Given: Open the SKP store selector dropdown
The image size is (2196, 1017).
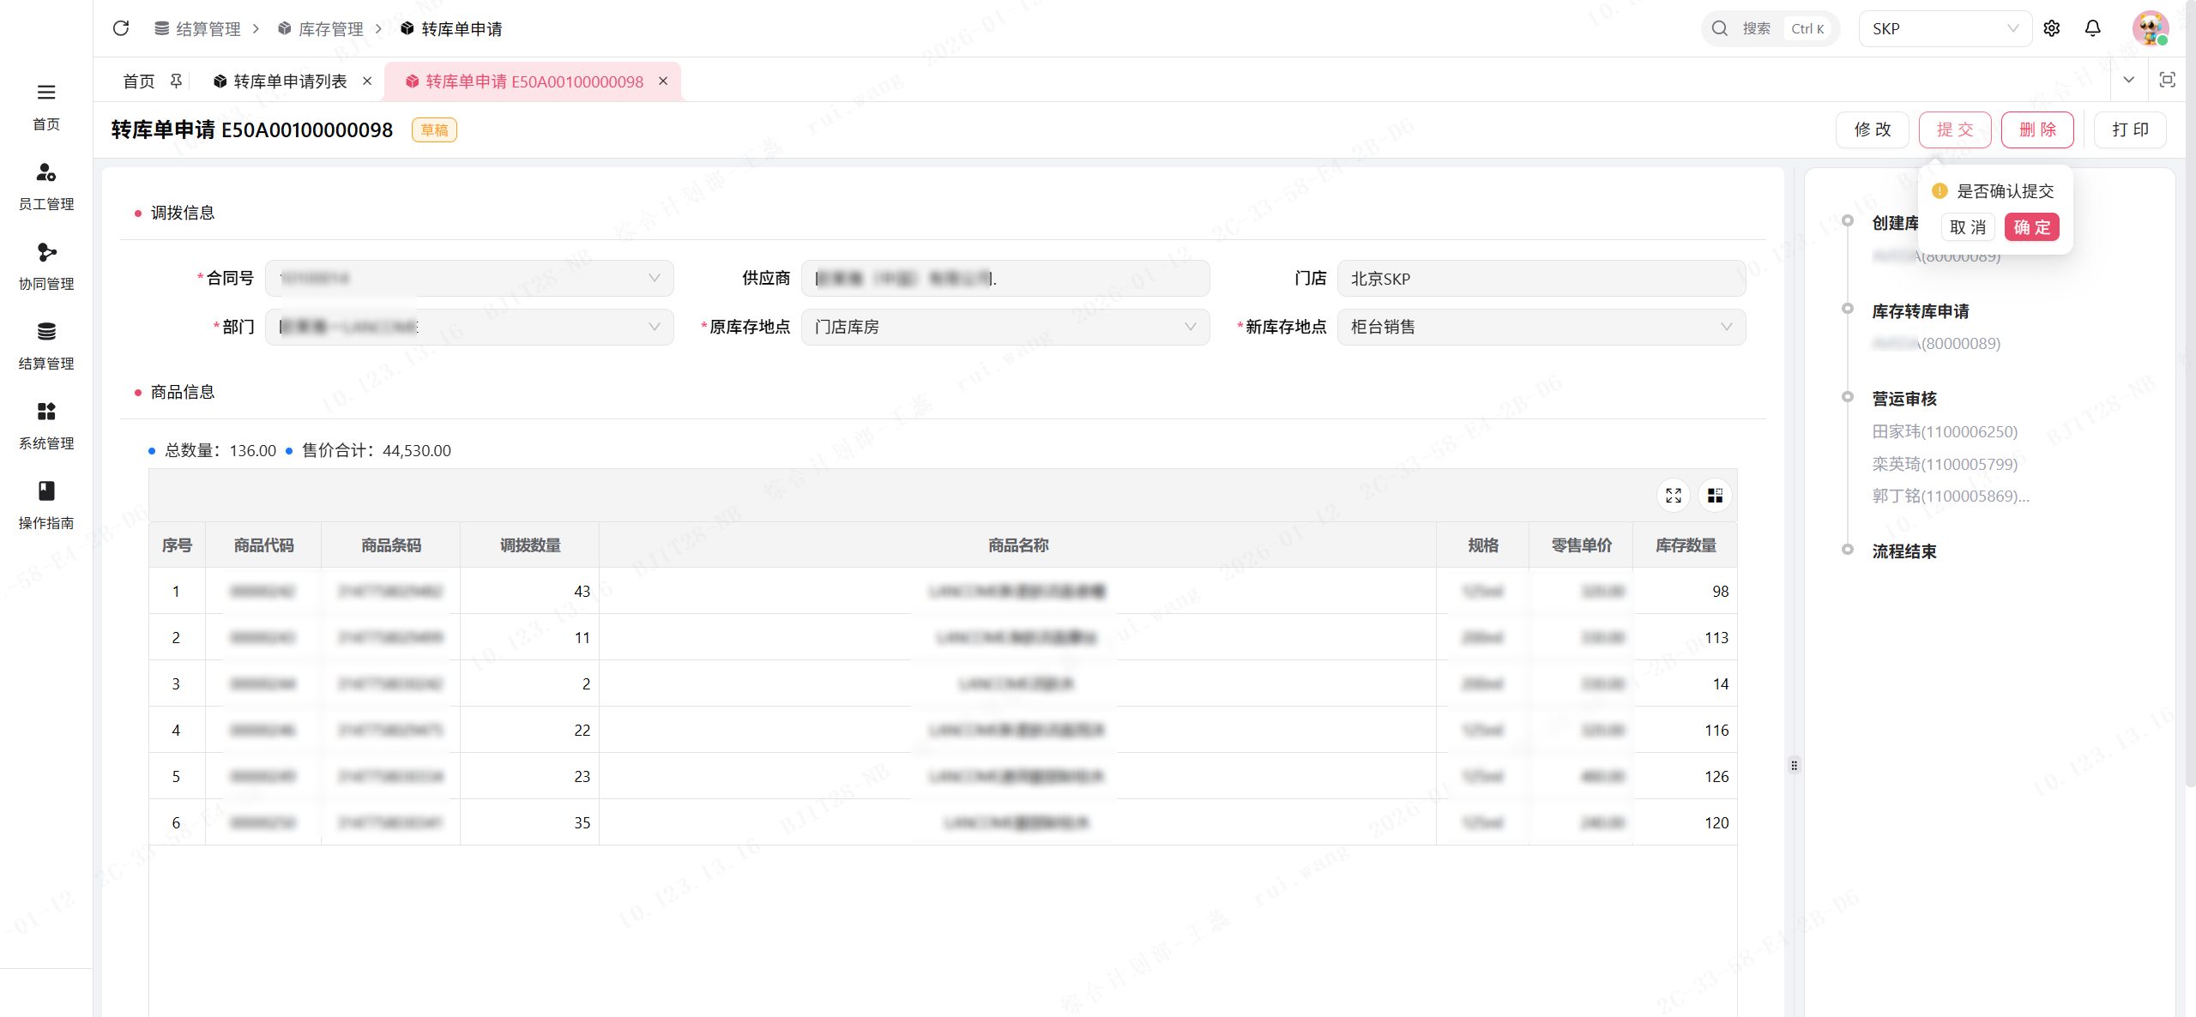Looking at the screenshot, I should click(1945, 28).
